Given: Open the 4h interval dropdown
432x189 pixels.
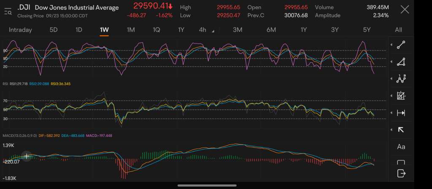Looking at the screenshot, I should coord(206,30).
